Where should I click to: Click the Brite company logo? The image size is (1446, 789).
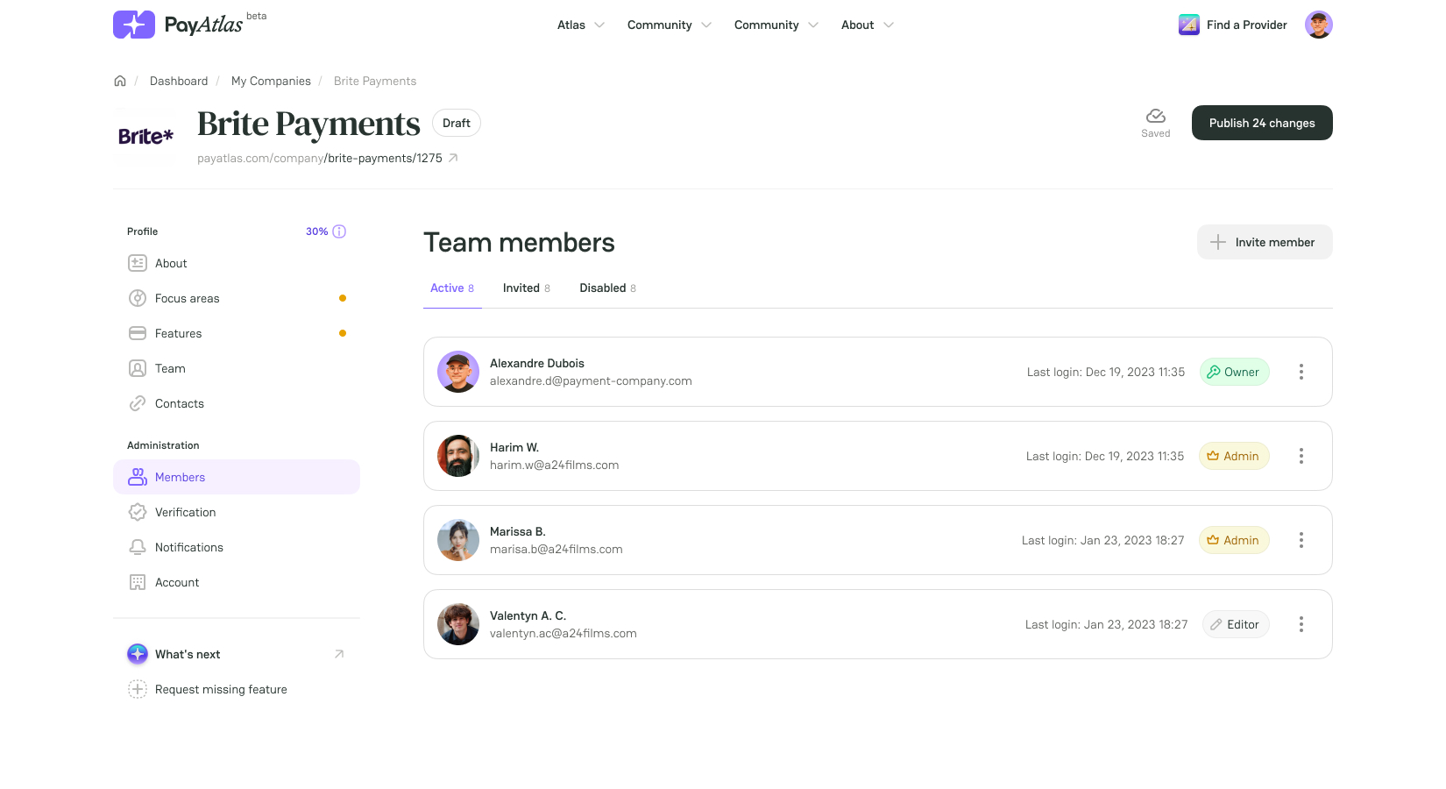(x=146, y=136)
